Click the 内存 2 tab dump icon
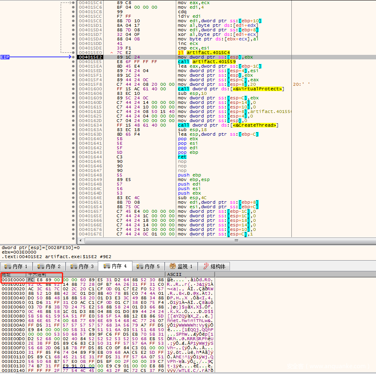The width and height of the screenshot is (376, 374). (x=40, y=266)
